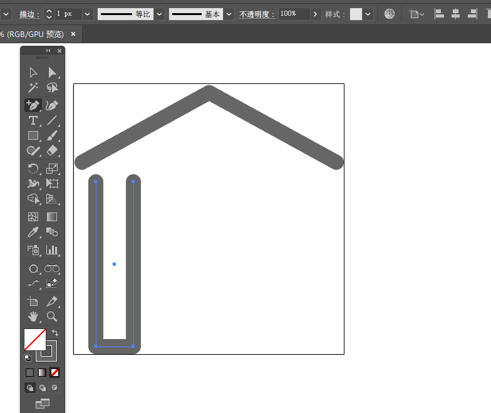
Task: Swap fill and stroke colors arrow
Action: (x=54, y=333)
